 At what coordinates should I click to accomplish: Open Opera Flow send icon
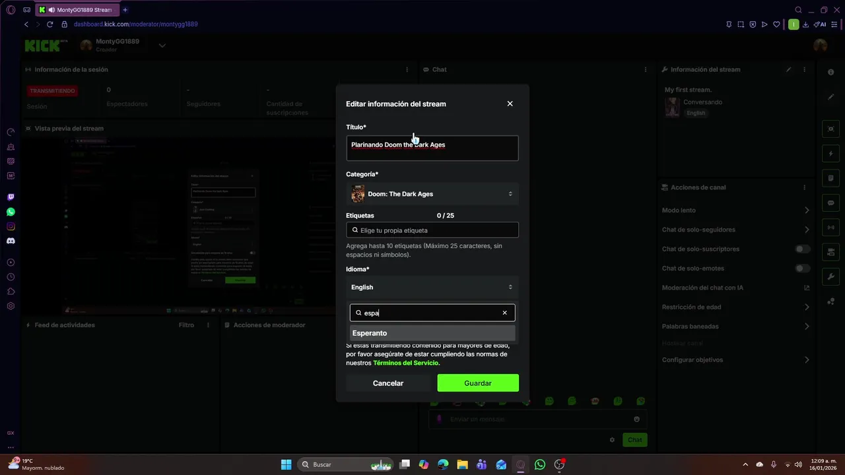coord(764,24)
